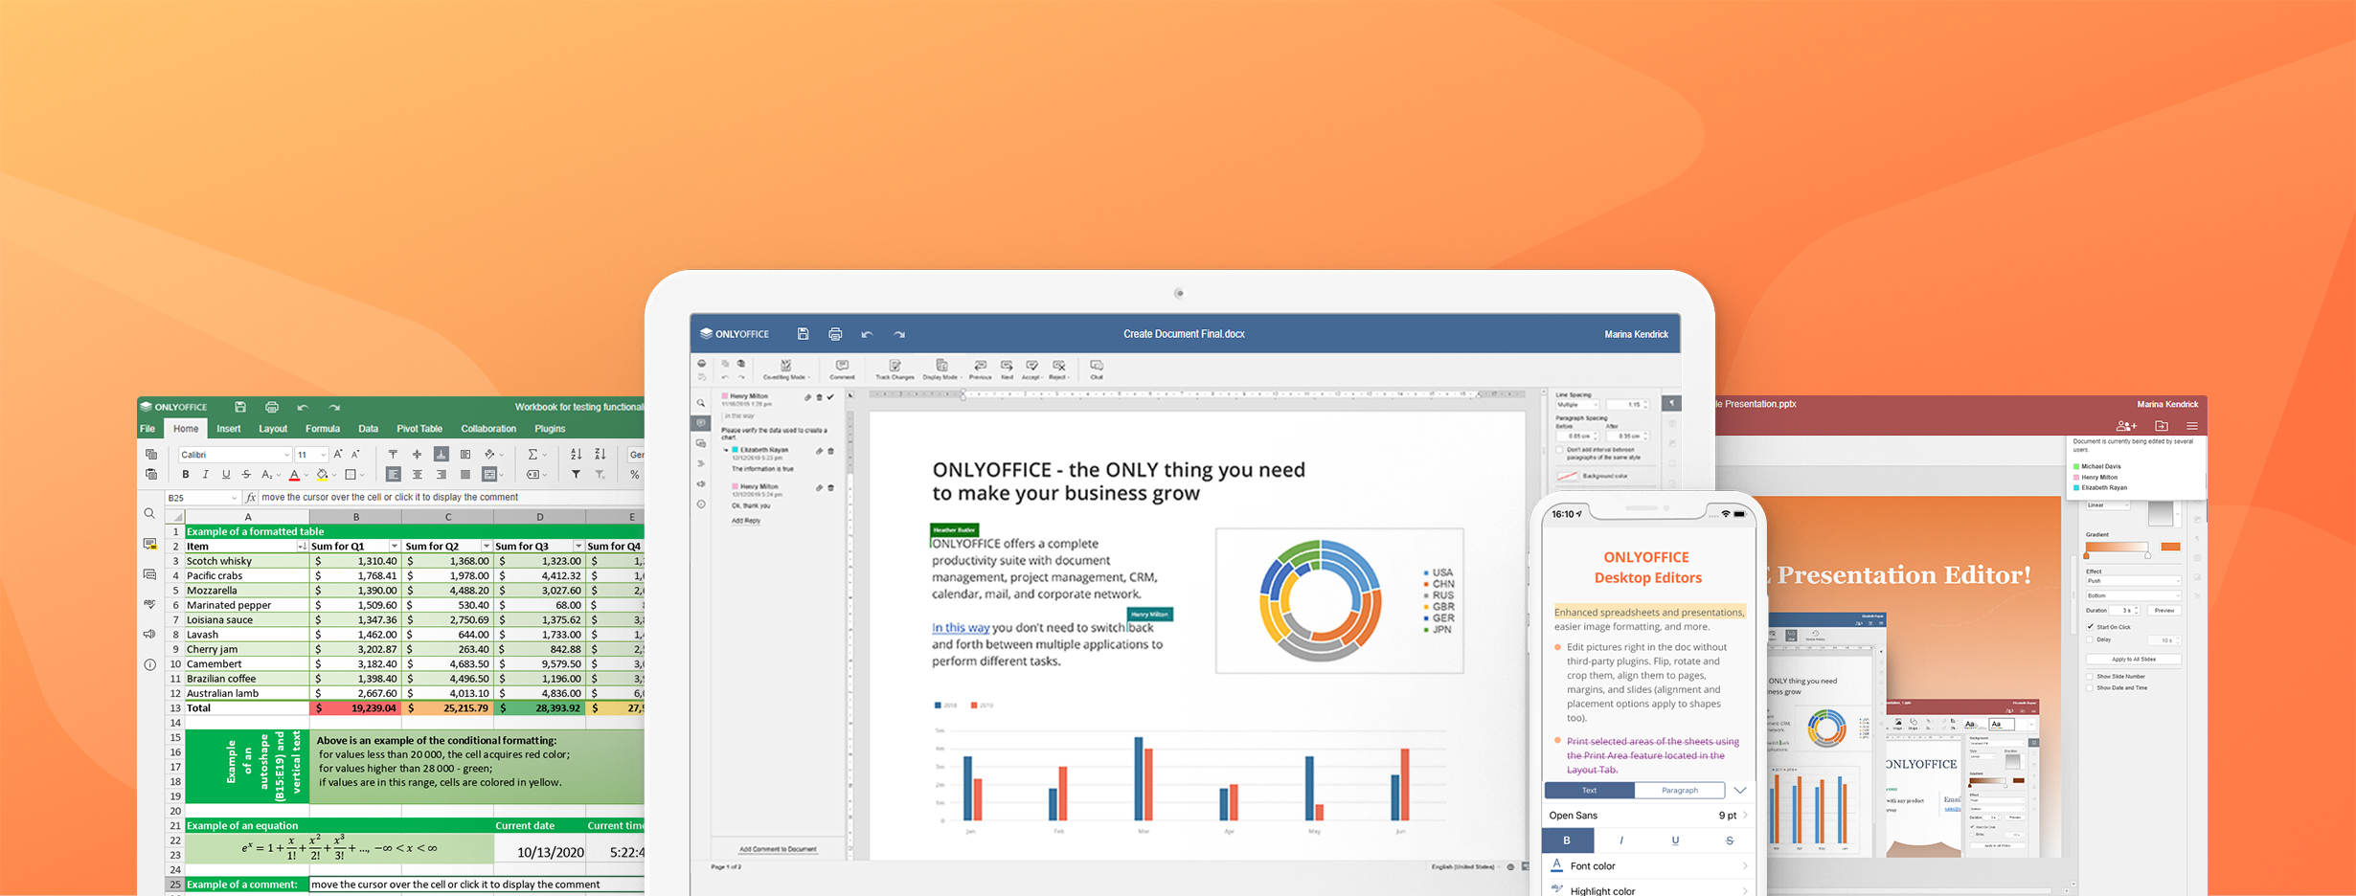Image resolution: width=2356 pixels, height=896 pixels.
Task: Toggle bold in spreadsheet toolbar
Action: 186,475
